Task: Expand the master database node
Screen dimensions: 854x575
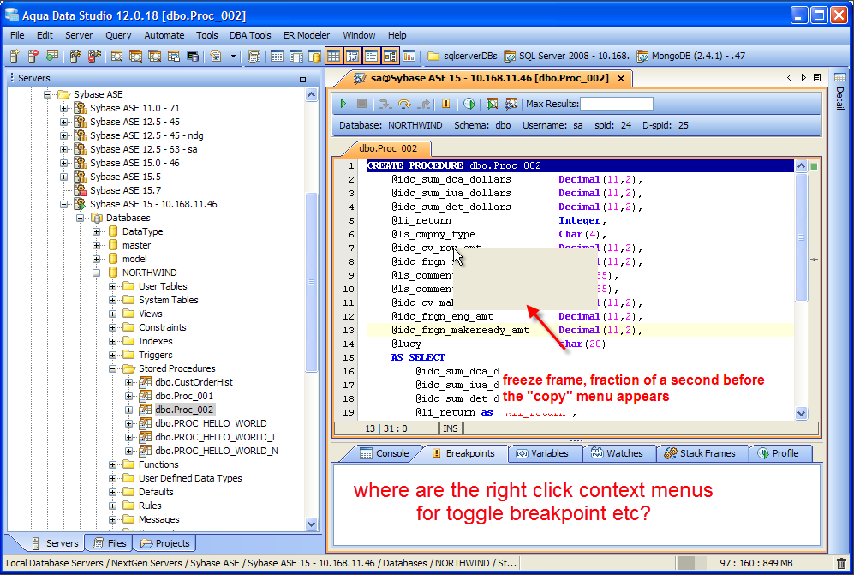Action: (x=97, y=245)
